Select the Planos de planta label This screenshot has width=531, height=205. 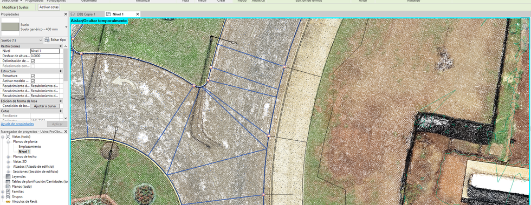pyautogui.click(x=25, y=142)
